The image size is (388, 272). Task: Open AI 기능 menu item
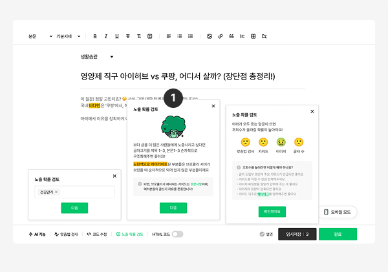pyautogui.click(x=37, y=234)
